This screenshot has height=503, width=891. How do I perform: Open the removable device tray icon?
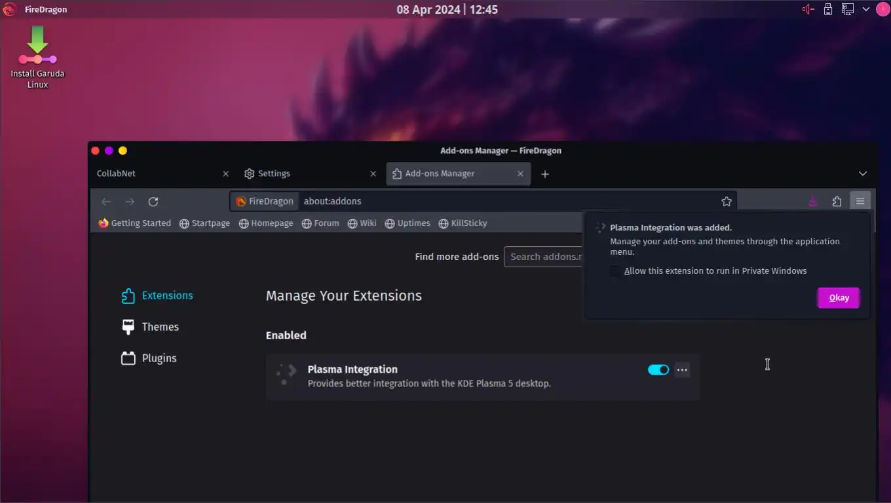coord(828,9)
